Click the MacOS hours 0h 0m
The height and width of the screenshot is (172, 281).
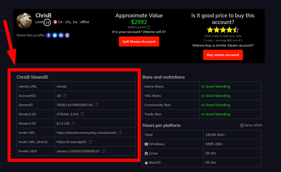point(211,162)
